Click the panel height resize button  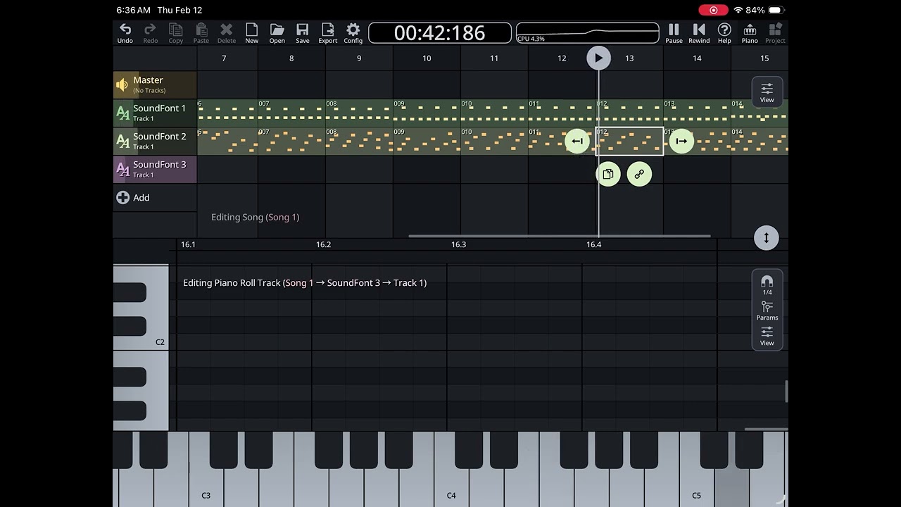767,238
